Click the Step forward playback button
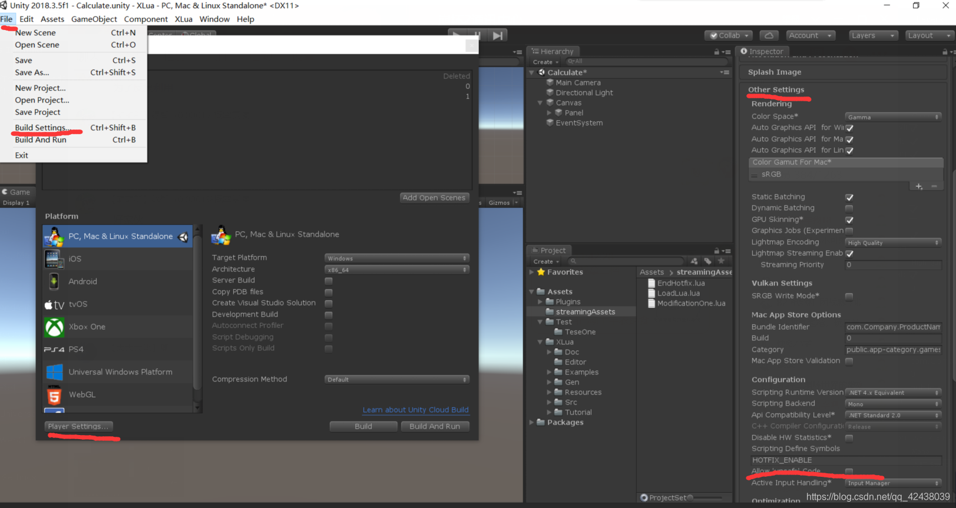This screenshot has height=508, width=956. pyautogui.click(x=498, y=35)
